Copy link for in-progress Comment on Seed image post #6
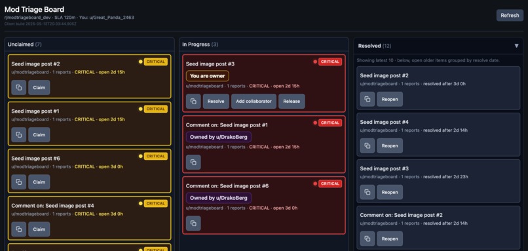 [193, 223]
